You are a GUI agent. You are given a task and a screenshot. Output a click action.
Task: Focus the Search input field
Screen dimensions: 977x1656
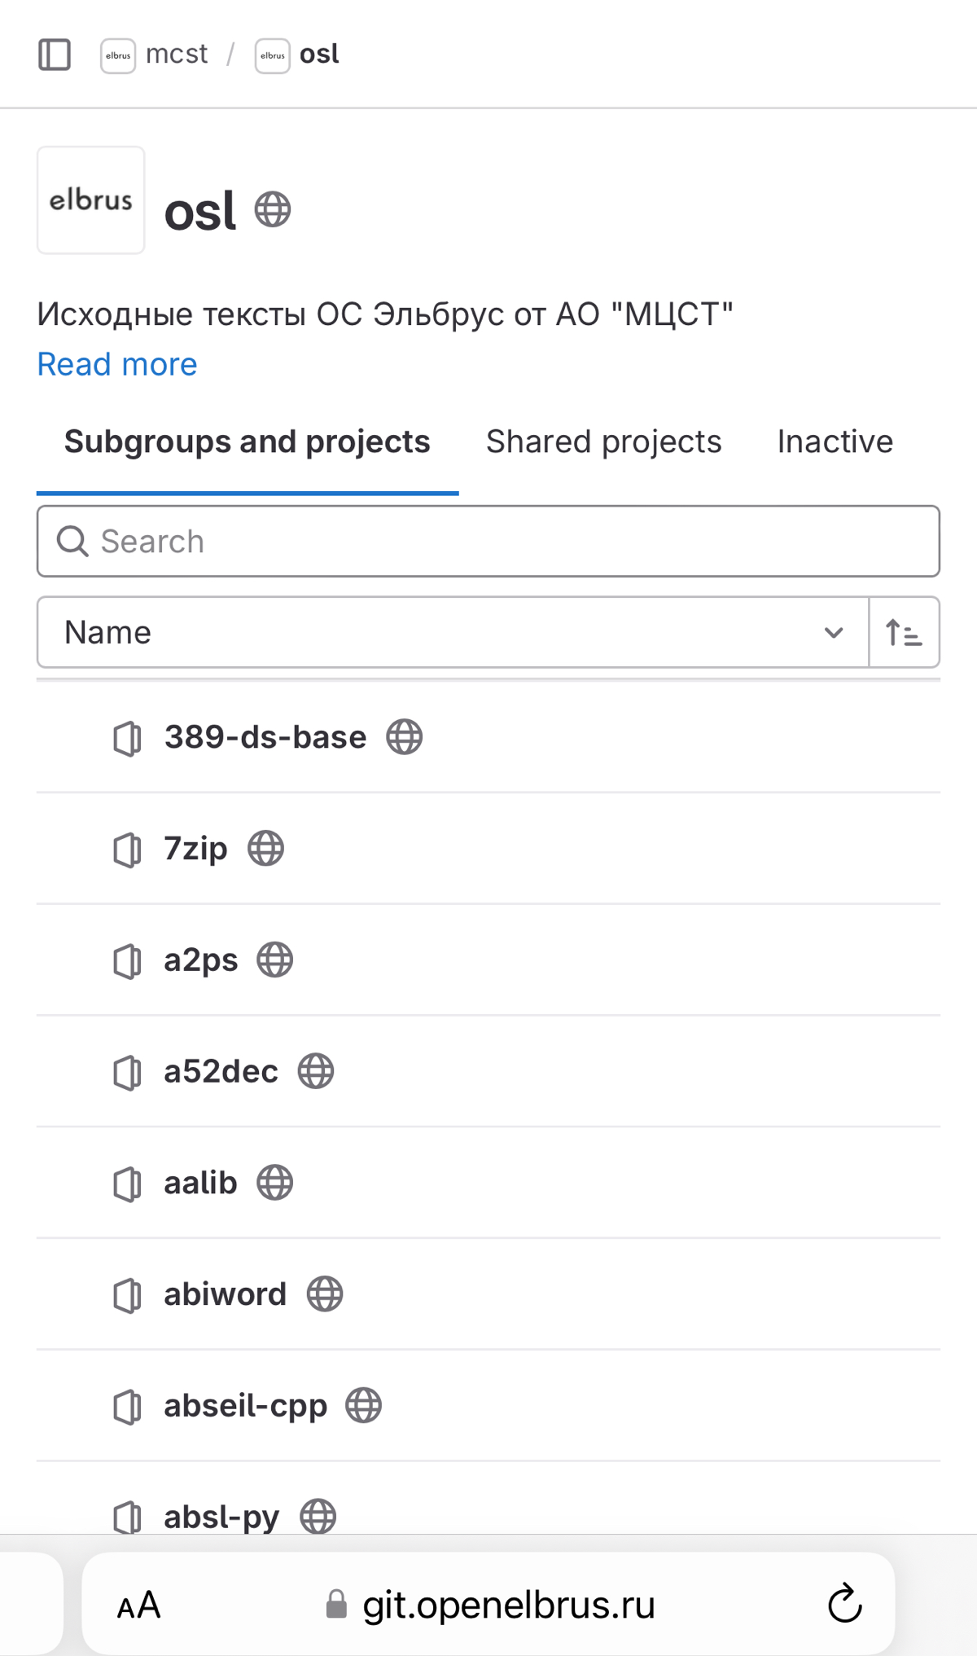coord(488,542)
